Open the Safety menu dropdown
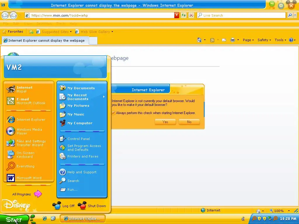Viewport: 299px width, 224px height. coord(264,40)
